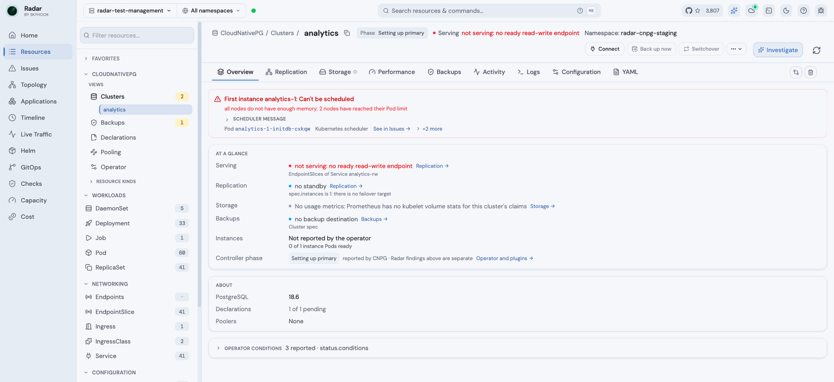834x382 pixels.
Task: Click the compare icon beside the trash button
Action: tap(796, 72)
